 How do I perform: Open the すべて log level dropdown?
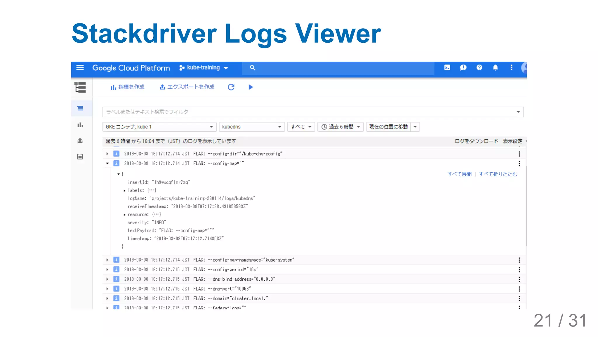pos(301,127)
